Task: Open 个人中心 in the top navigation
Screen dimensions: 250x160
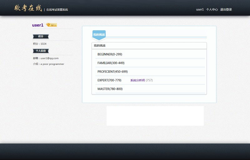Action: pyautogui.click(x=212, y=10)
